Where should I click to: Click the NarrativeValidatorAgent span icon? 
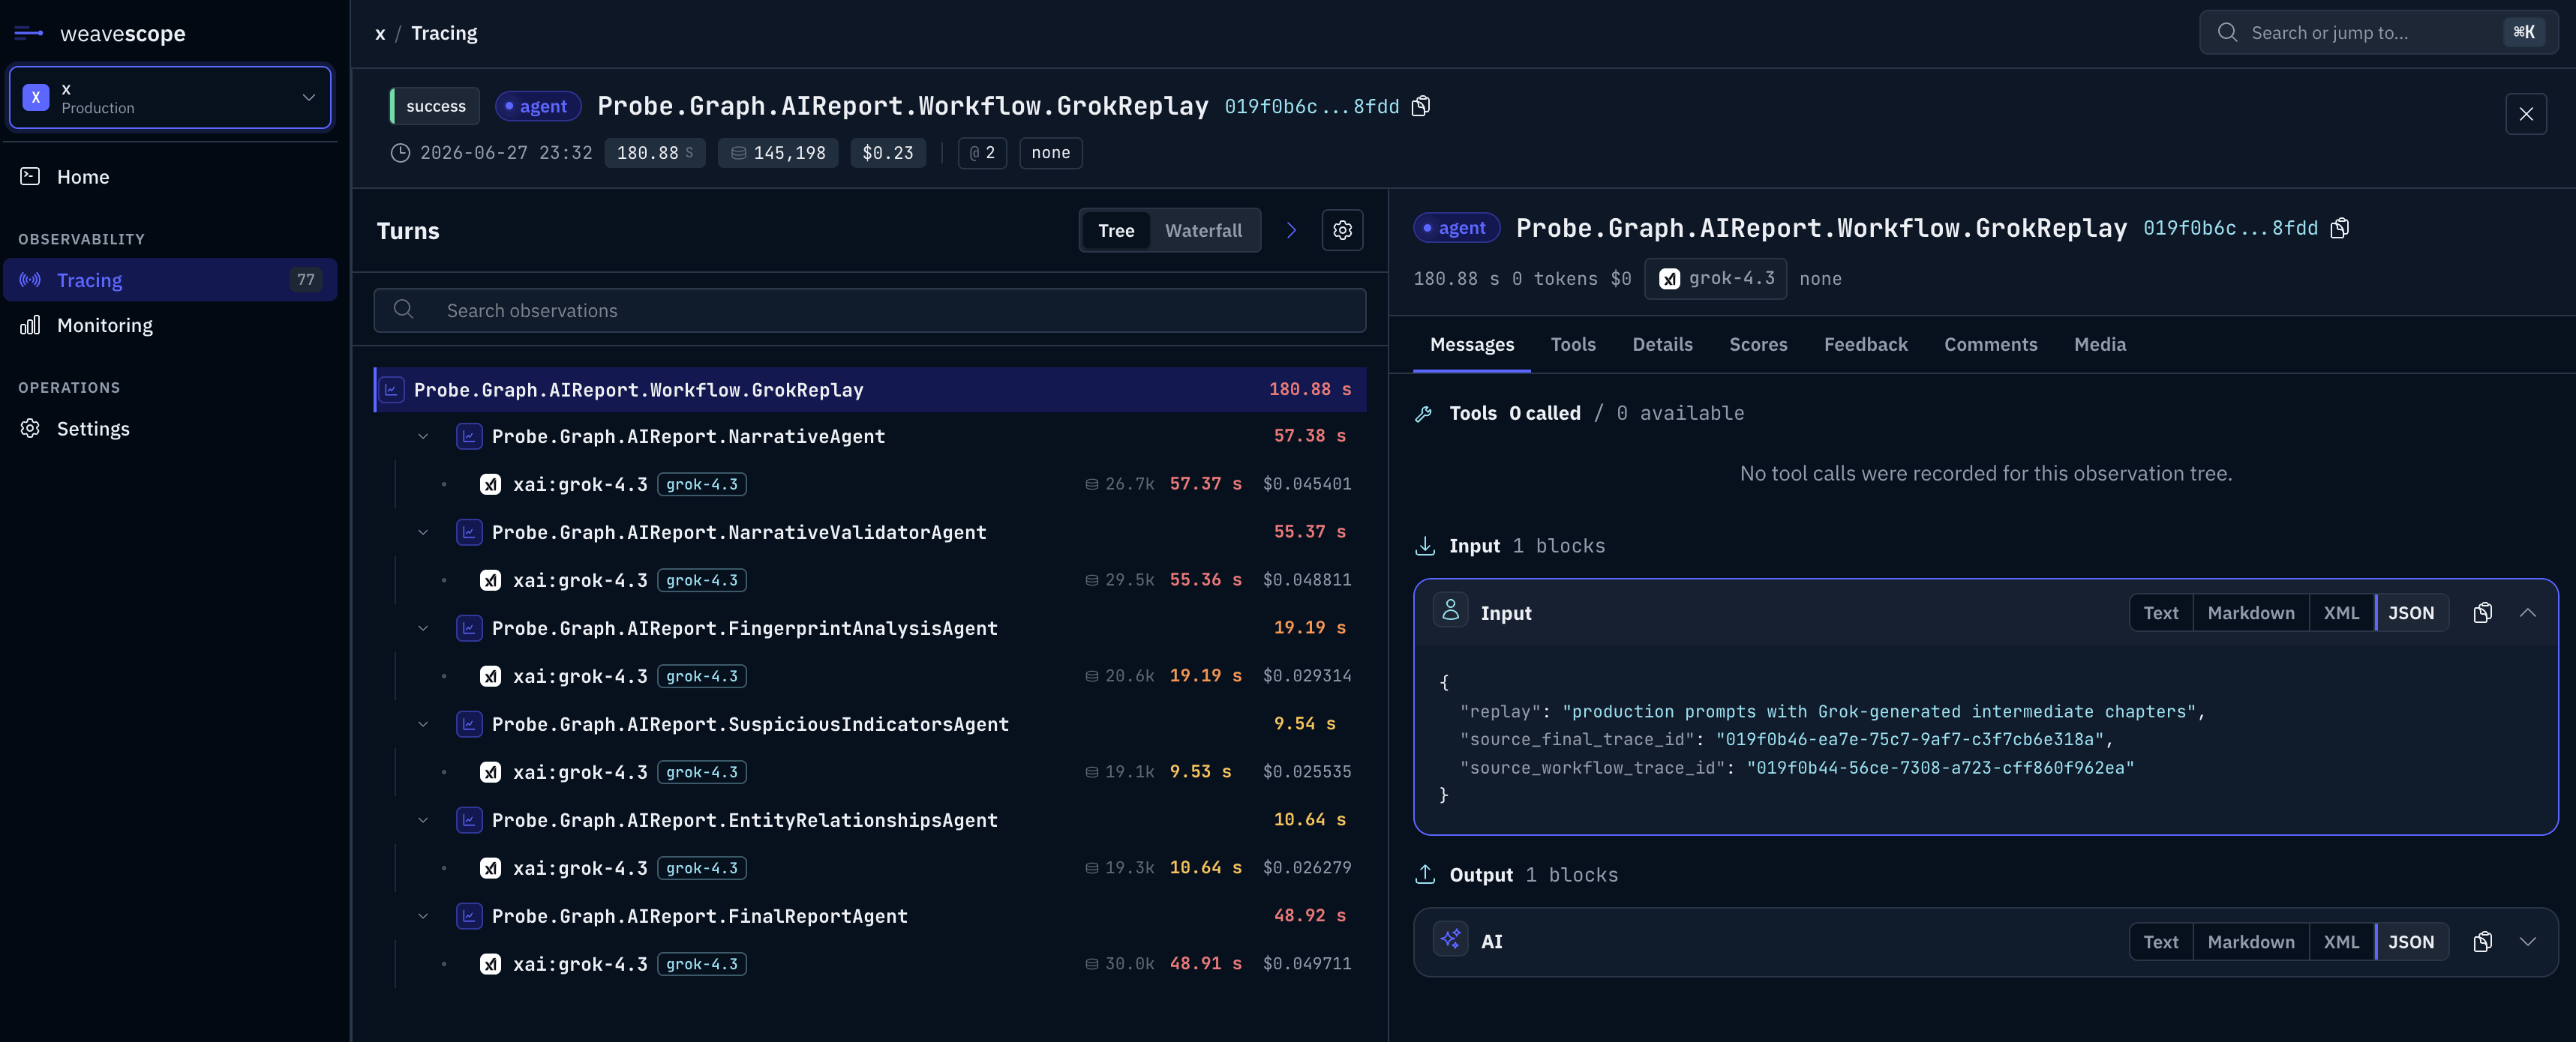point(469,532)
